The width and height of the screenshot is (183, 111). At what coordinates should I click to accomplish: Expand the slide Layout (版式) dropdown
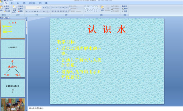(21, 6)
